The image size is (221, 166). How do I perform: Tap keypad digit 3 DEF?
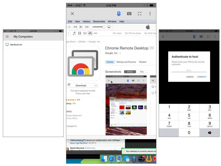pos(210,108)
